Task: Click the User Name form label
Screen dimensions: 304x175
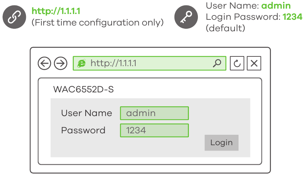Action: [x=86, y=113]
